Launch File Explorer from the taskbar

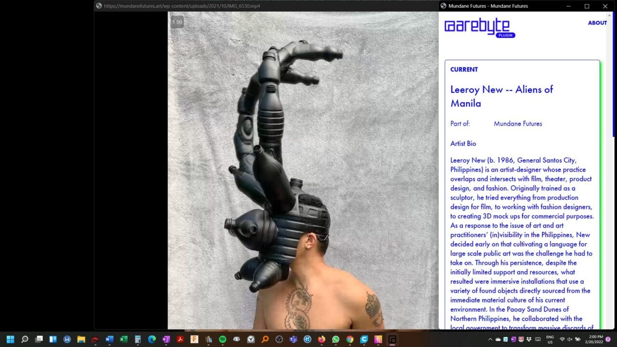click(x=81, y=339)
